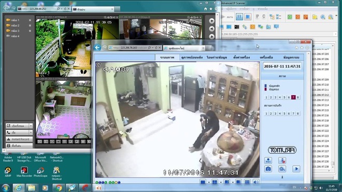Click the play button in the Tomura panel
This screenshot has height=192, width=342.
296,169
